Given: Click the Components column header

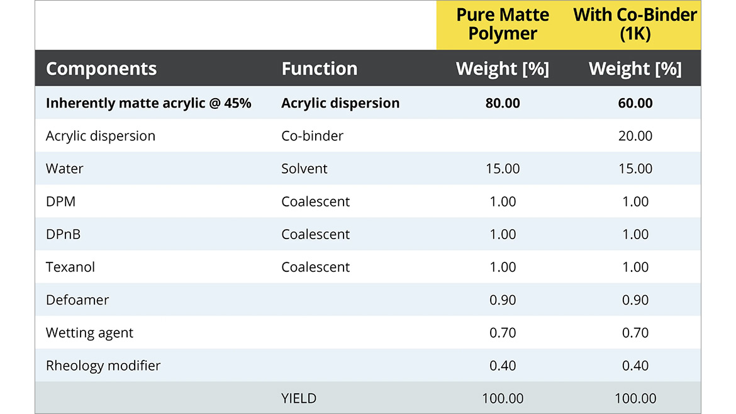Looking at the screenshot, I should 101,69.
